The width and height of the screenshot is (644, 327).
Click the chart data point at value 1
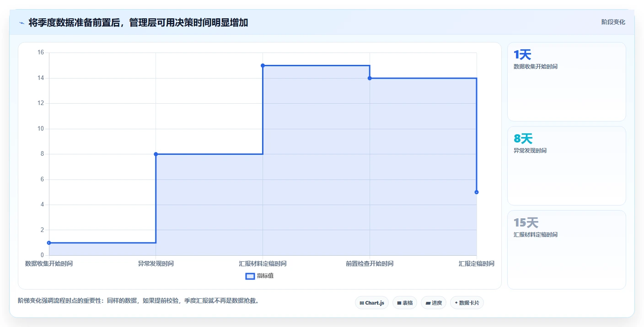tap(49, 243)
